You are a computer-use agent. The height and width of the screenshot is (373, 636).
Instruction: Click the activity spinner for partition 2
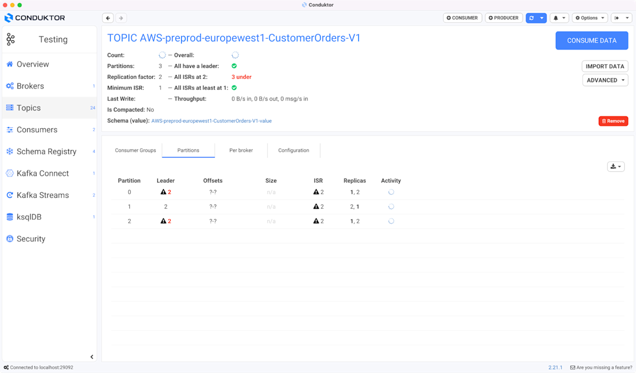tap(391, 221)
